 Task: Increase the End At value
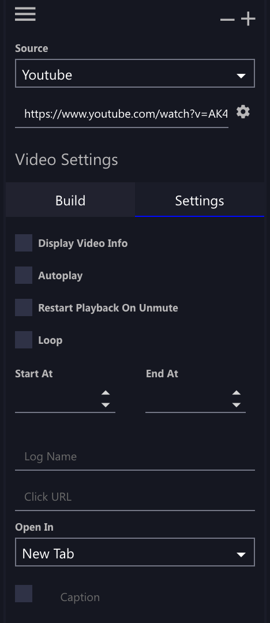click(236, 393)
